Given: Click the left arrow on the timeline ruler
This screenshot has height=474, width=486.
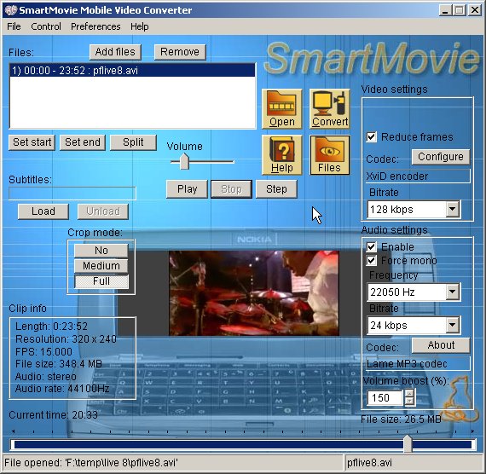Looking at the screenshot, I should (x=13, y=431).
